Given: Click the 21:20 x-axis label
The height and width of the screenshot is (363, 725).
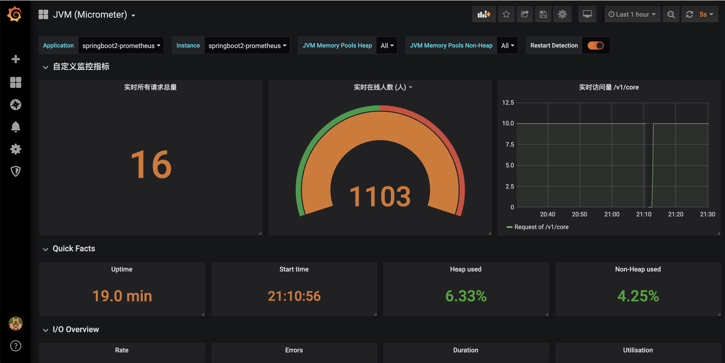Looking at the screenshot, I should (675, 214).
